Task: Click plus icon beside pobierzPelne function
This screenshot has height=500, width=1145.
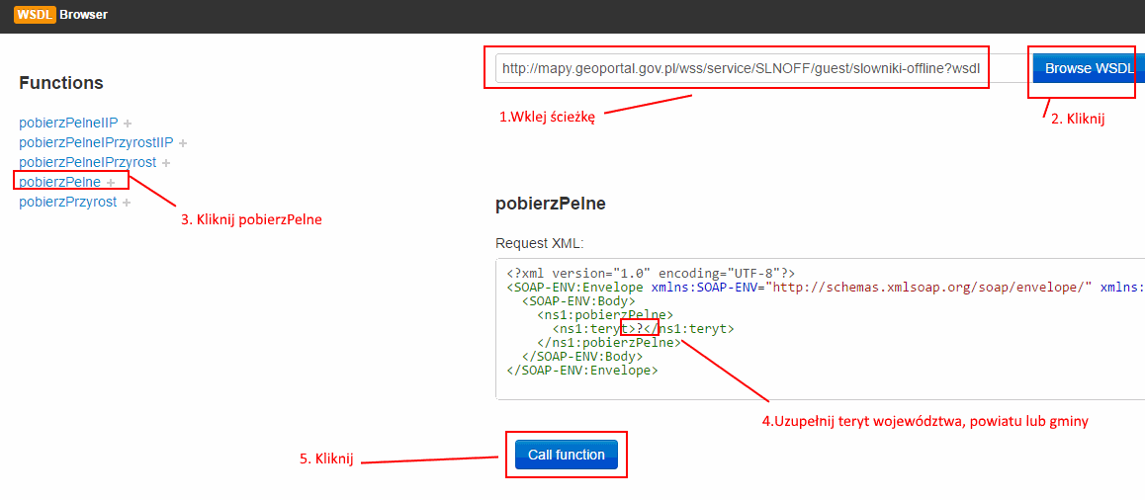Action: (x=111, y=183)
